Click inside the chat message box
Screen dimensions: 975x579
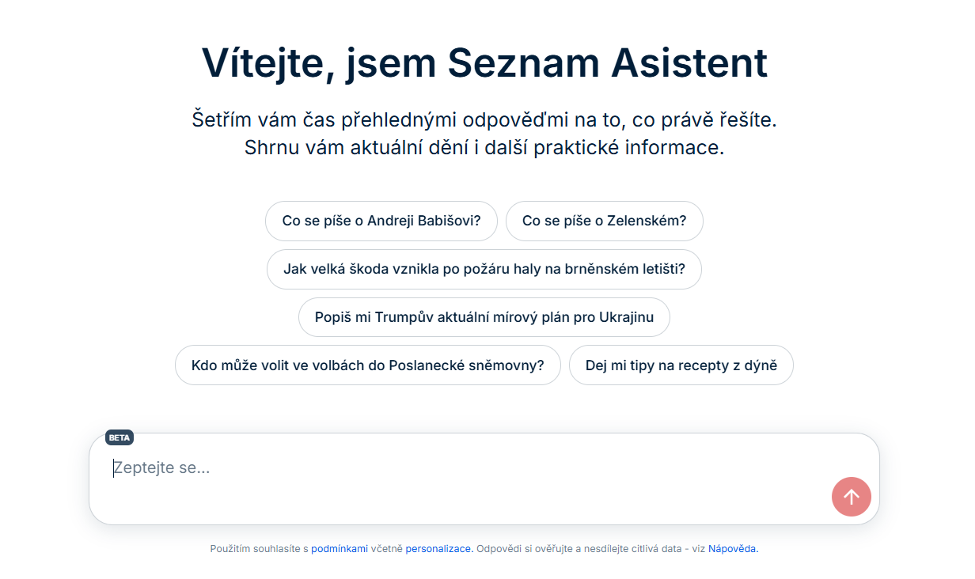tap(396, 467)
